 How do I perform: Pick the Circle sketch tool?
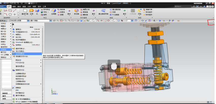10,14
